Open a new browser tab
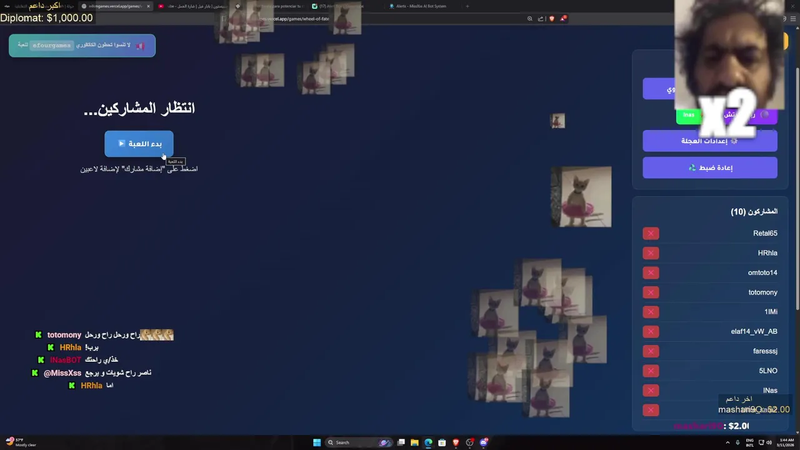This screenshot has height=450, width=800. tap(467, 6)
